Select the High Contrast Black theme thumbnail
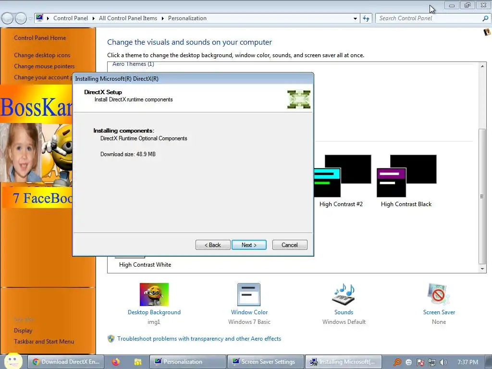This screenshot has height=369, width=492. click(x=406, y=176)
